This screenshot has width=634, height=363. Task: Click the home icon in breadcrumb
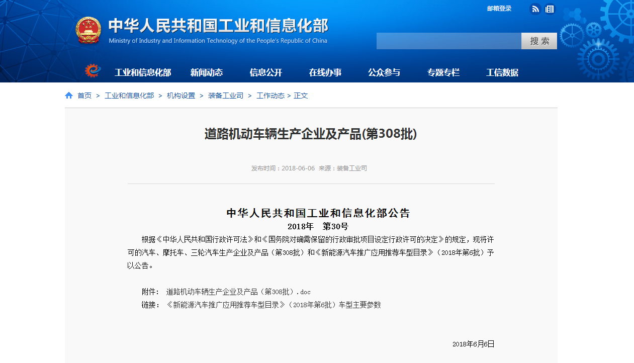[69, 96]
